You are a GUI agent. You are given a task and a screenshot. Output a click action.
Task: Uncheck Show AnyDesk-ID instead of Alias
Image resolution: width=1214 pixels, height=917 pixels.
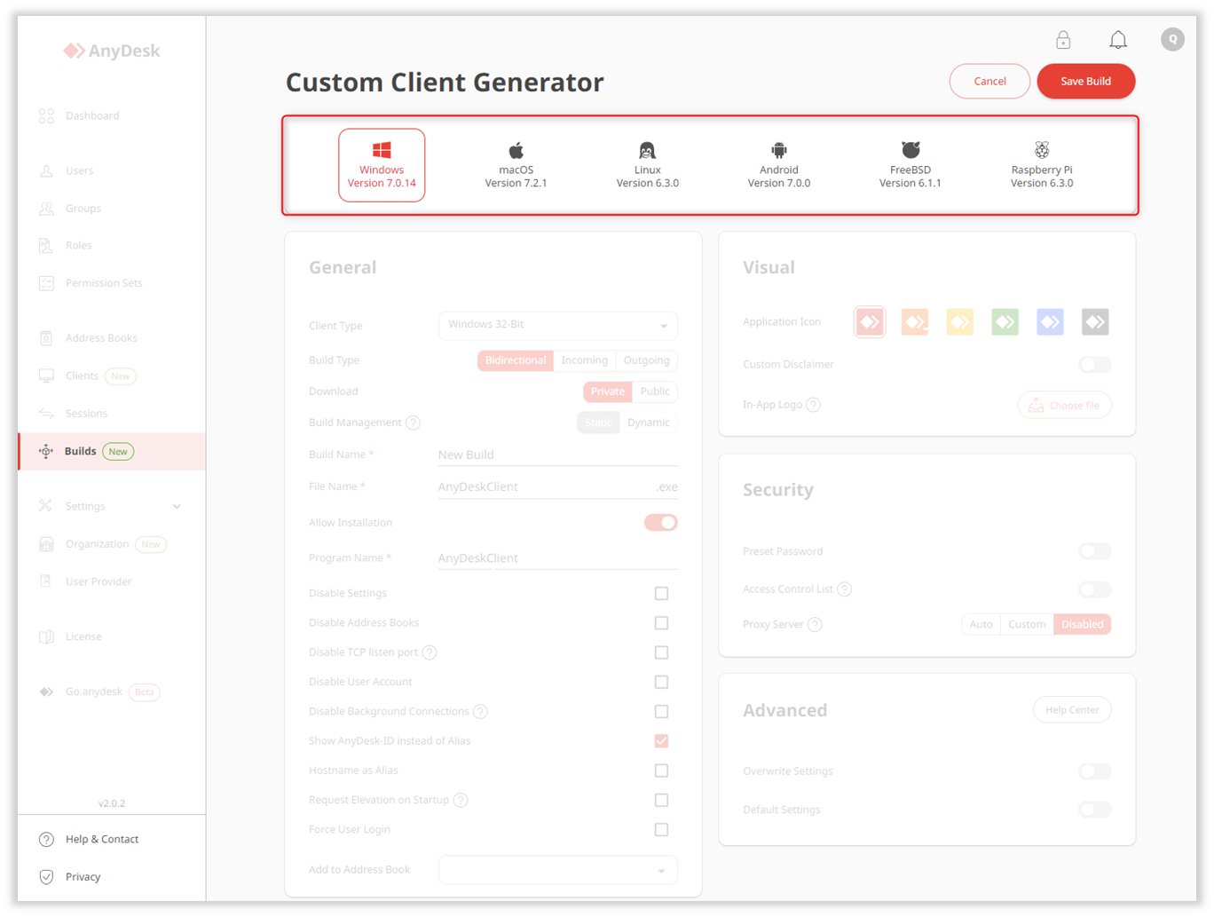pyautogui.click(x=661, y=741)
